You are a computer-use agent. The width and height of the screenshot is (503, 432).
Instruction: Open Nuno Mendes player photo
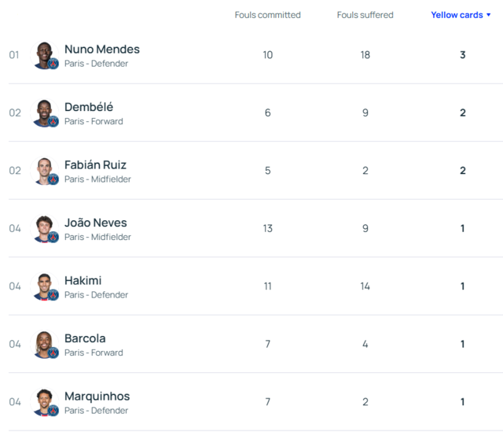(x=44, y=55)
